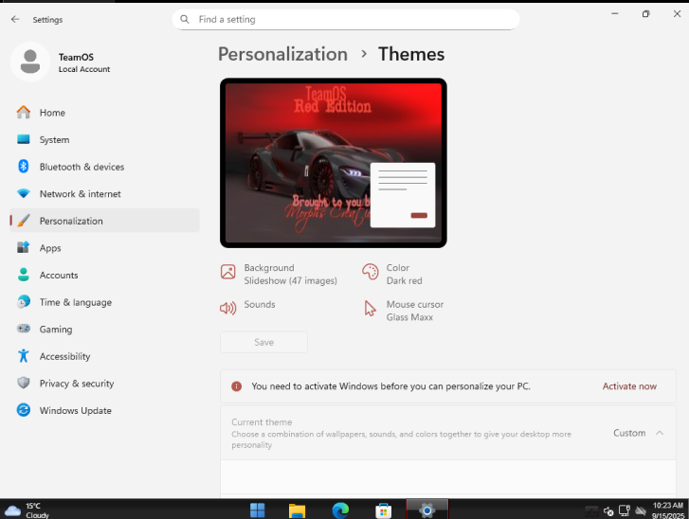689x519 pixels.
Task: Open the Sounds setting label
Action: 260,304
